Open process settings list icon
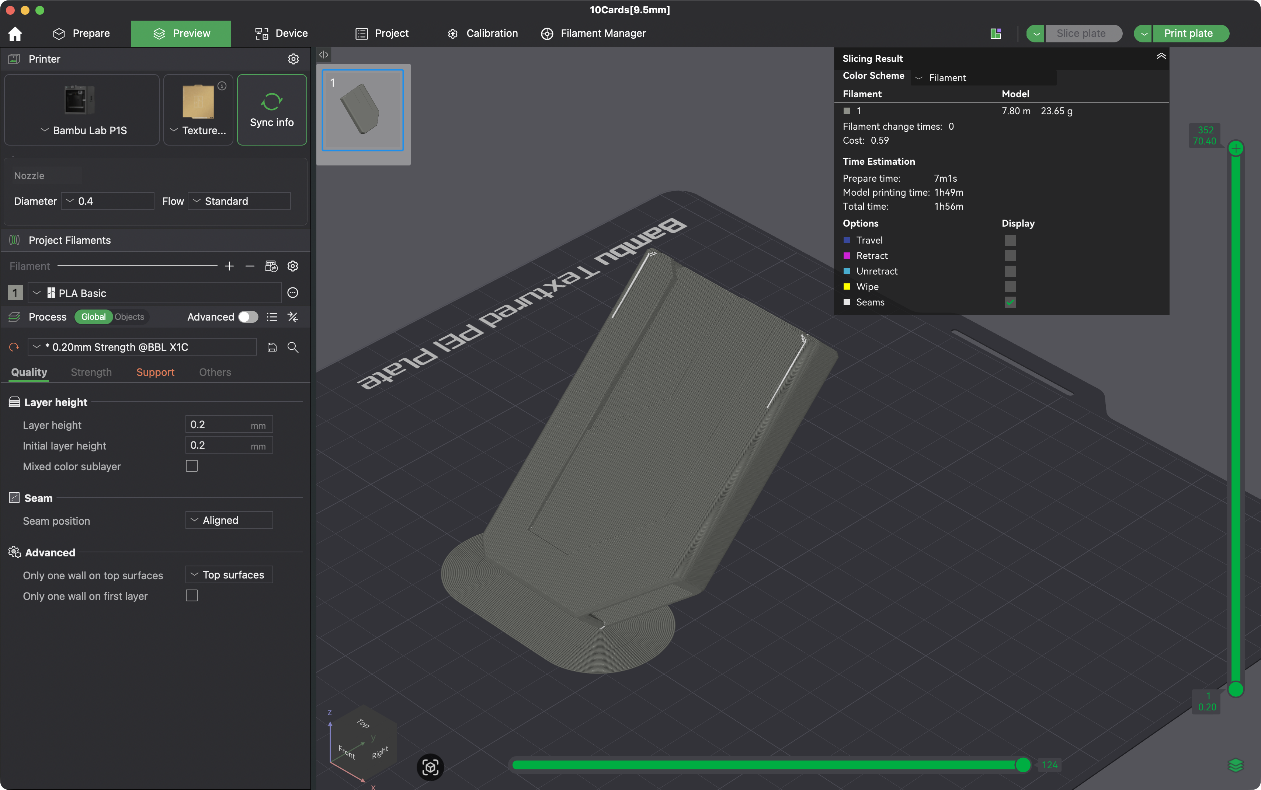This screenshot has height=790, width=1261. (272, 317)
